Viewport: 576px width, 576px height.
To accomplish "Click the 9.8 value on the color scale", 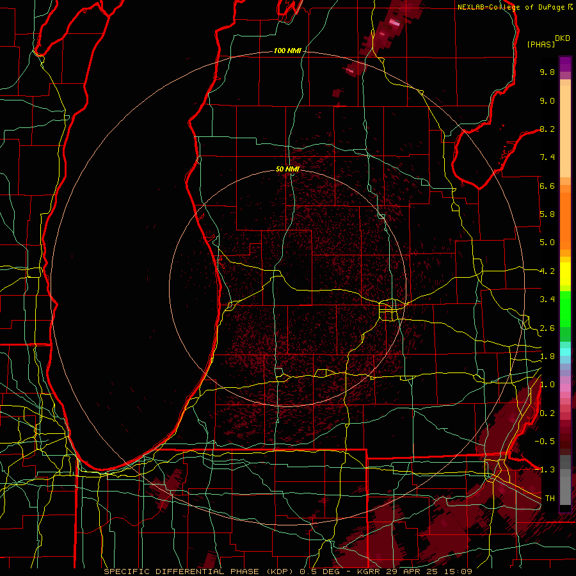I will tap(547, 72).
